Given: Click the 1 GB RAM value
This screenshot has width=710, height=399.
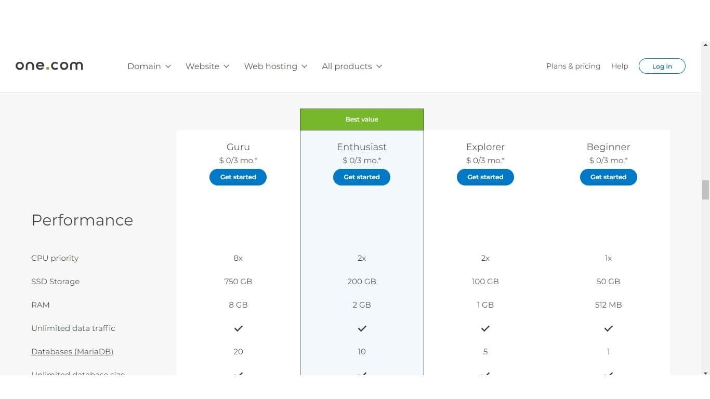Looking at the screenshot, I should (x=485, y=305).
